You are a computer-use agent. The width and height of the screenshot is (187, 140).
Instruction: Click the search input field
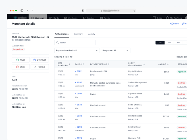75,43
